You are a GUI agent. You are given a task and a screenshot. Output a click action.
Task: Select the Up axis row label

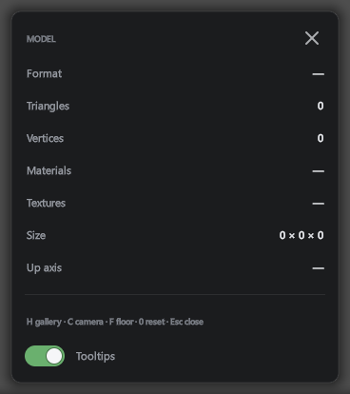[x=44, y=268]
